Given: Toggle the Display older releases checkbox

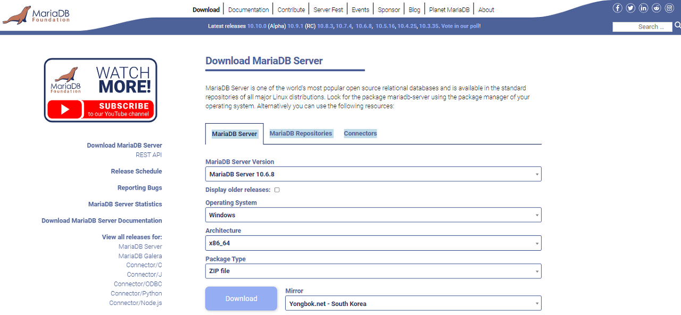Looking at the screenshot, I should coord(277,190).
